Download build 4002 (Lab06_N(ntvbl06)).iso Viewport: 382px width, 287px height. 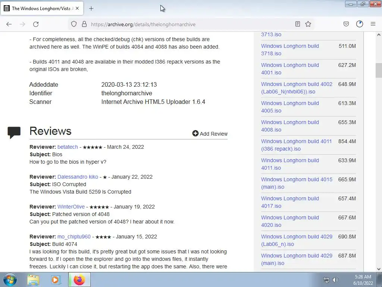click(x=297, y=88)
